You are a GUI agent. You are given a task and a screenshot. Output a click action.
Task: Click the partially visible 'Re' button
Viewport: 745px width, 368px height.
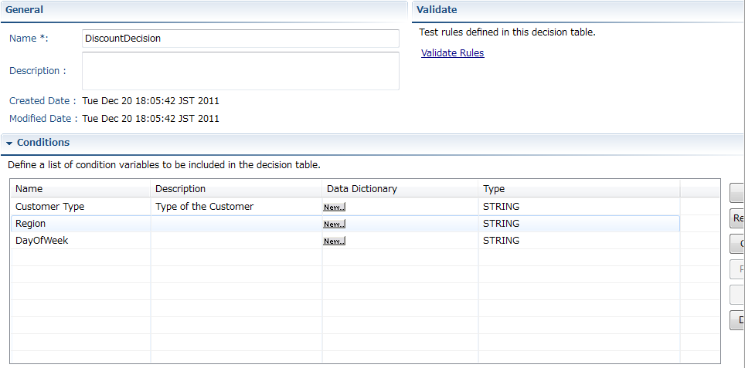737,219
